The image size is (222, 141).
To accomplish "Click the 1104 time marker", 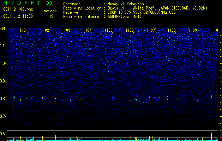I will pyautogui.click(x=88, y=30).
